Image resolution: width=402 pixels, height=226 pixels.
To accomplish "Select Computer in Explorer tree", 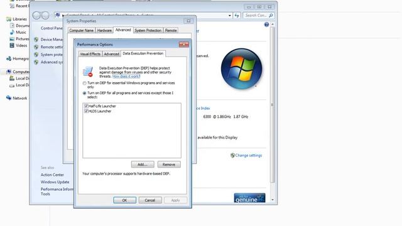I will pyautogui.click(x=21, y=72).
